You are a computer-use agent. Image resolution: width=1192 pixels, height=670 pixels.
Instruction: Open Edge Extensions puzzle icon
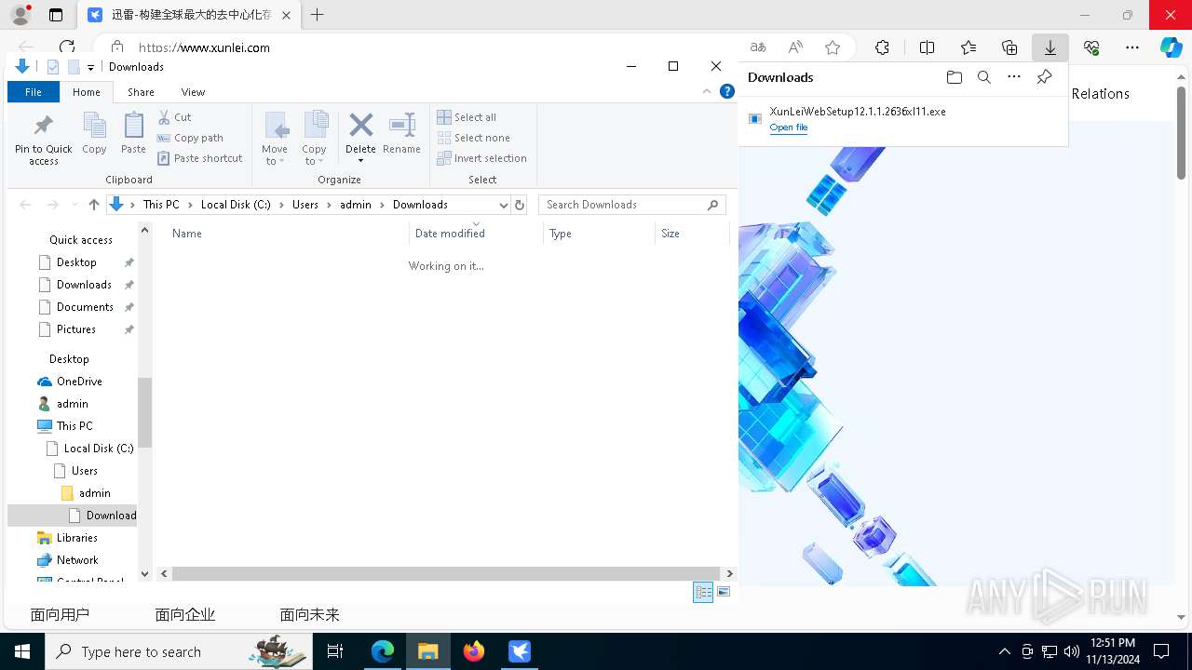coord(882,47)
